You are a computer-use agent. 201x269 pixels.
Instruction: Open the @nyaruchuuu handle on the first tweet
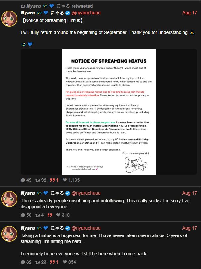coord(86,13)
